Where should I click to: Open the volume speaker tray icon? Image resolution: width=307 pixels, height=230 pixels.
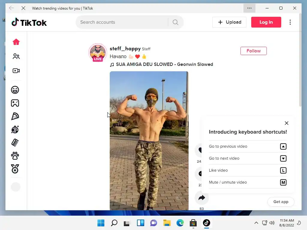click(x=272, y=223)
